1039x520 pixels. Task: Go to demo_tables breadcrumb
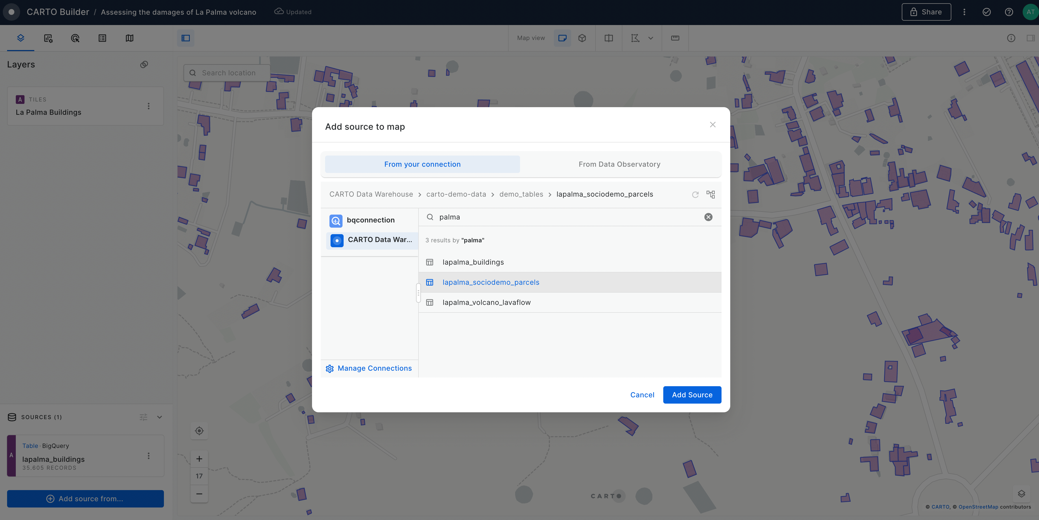pos(521,194)
